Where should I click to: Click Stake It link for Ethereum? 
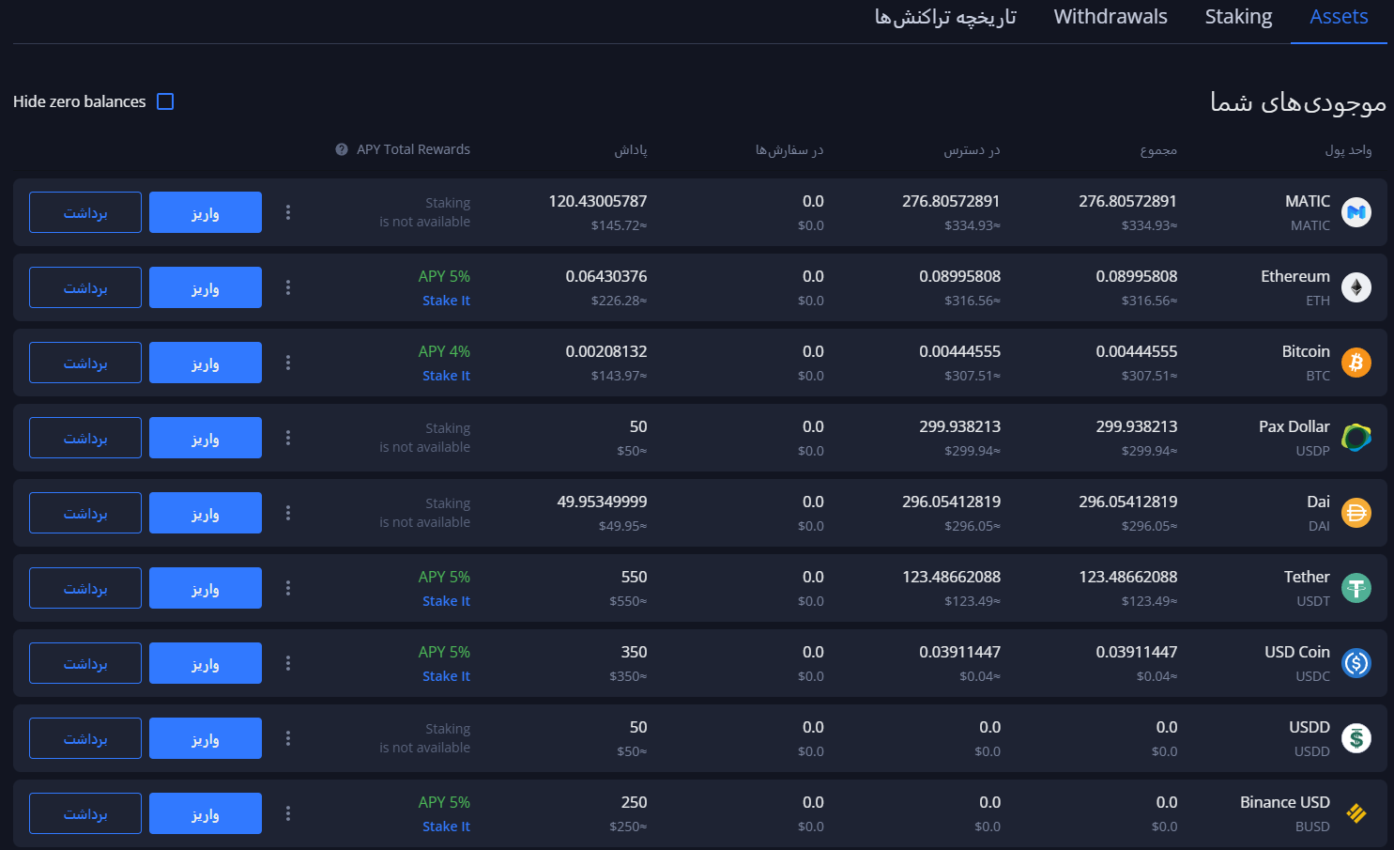point(446,301)
